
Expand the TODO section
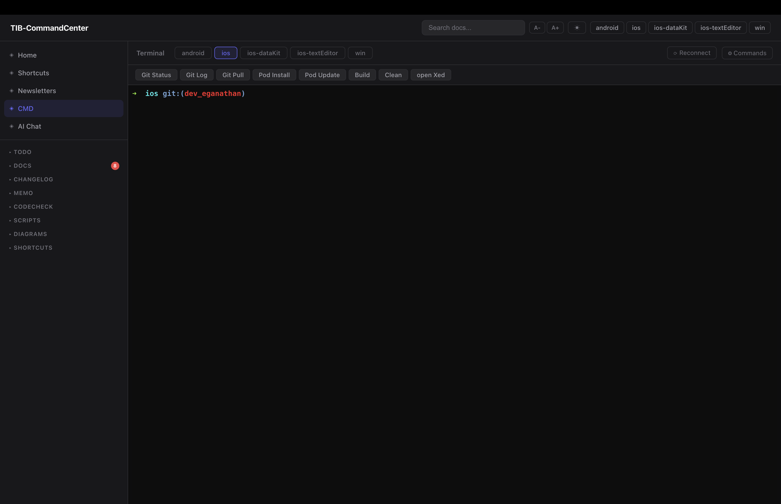pyautogui.click(x=22, y=152)
